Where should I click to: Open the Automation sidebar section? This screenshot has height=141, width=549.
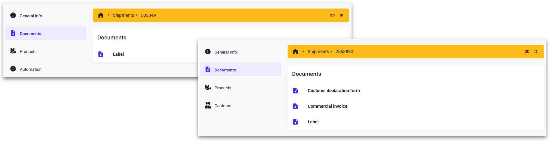click(x=30, y=69)
